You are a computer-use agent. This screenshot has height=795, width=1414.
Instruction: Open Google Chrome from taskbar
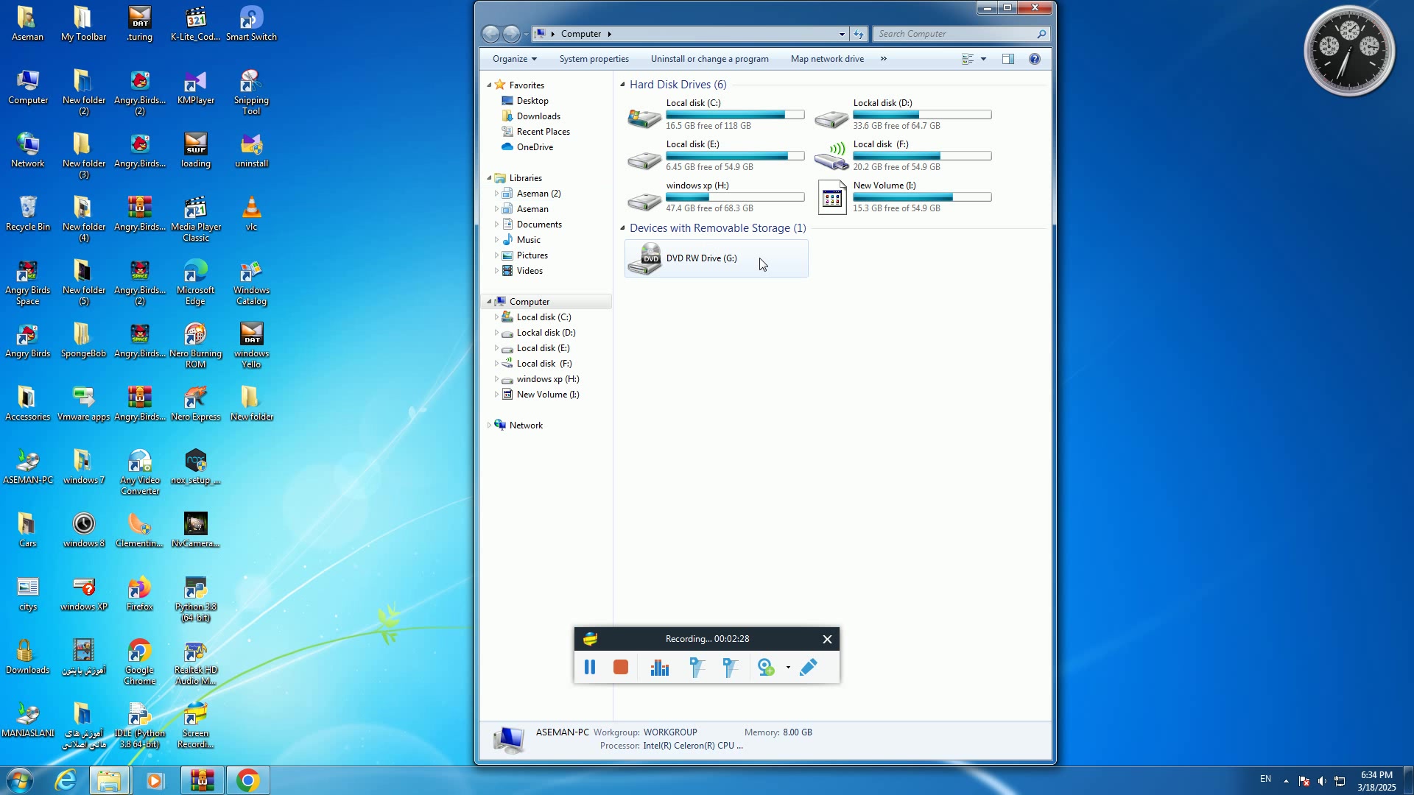(247, 780)
